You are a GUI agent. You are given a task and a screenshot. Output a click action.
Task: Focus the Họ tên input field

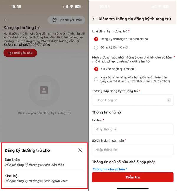[133, 129]
